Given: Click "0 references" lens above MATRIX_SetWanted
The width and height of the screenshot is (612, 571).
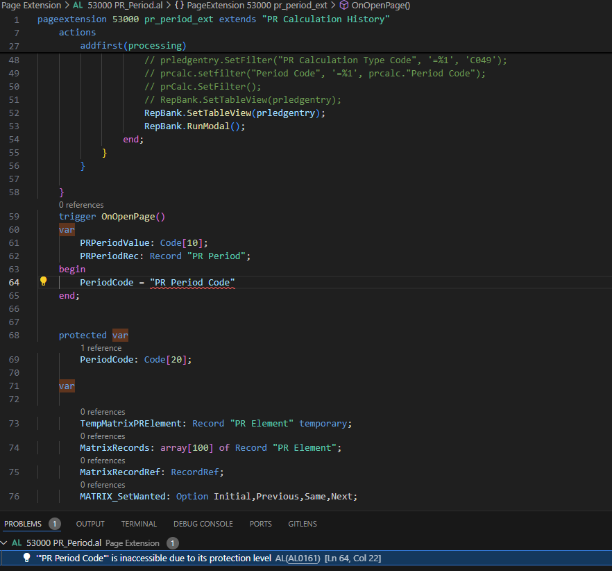Looking at the screenshot, I should click(103, 485).
